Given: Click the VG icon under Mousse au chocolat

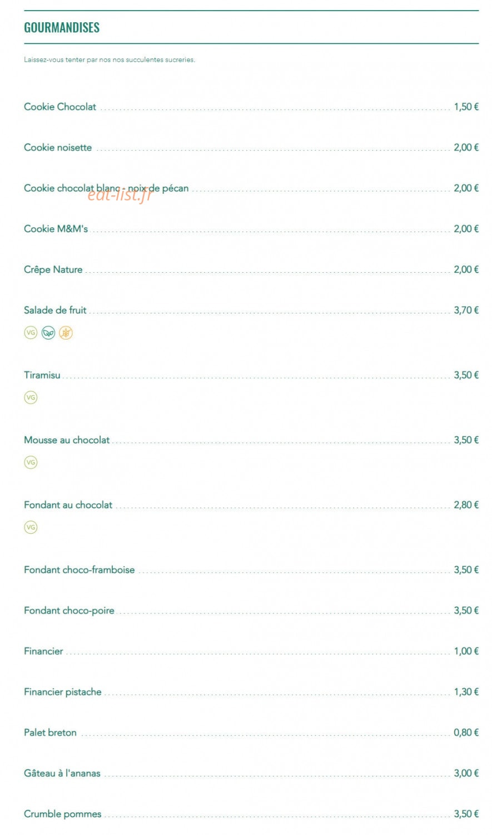Looking at the screenshot, I should 31,463.
